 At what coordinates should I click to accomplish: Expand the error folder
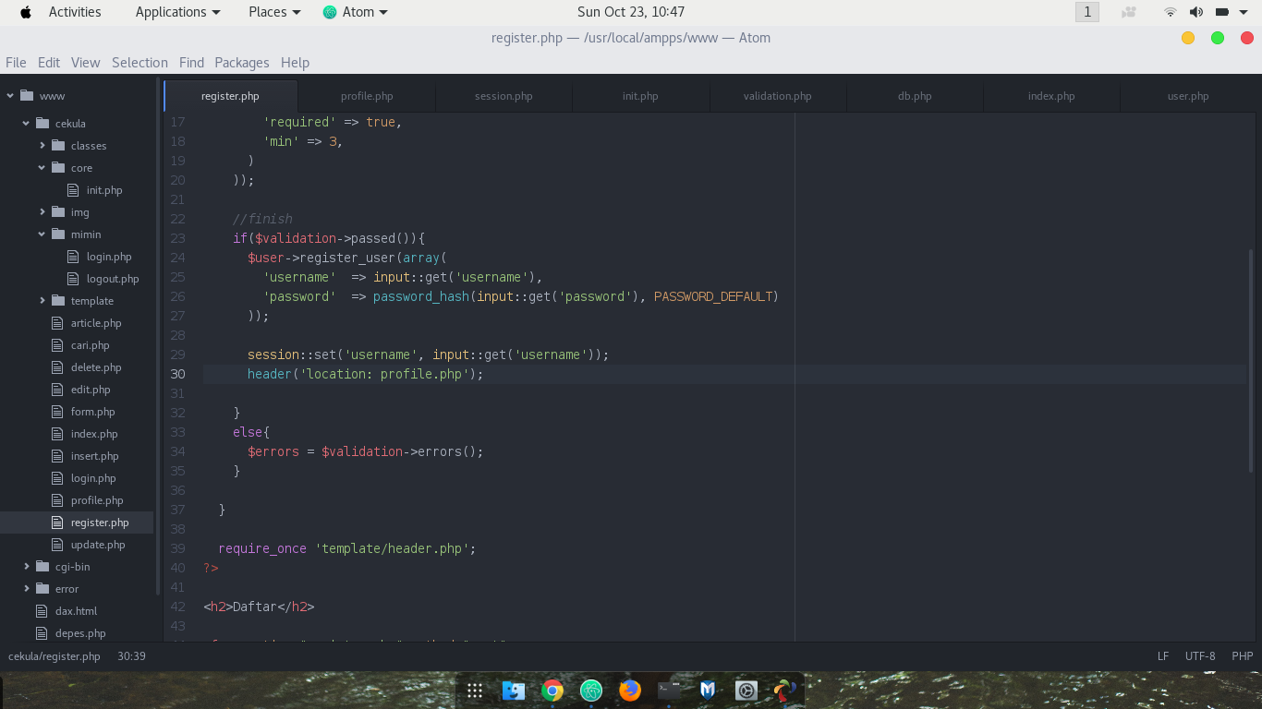click(27, 588)
